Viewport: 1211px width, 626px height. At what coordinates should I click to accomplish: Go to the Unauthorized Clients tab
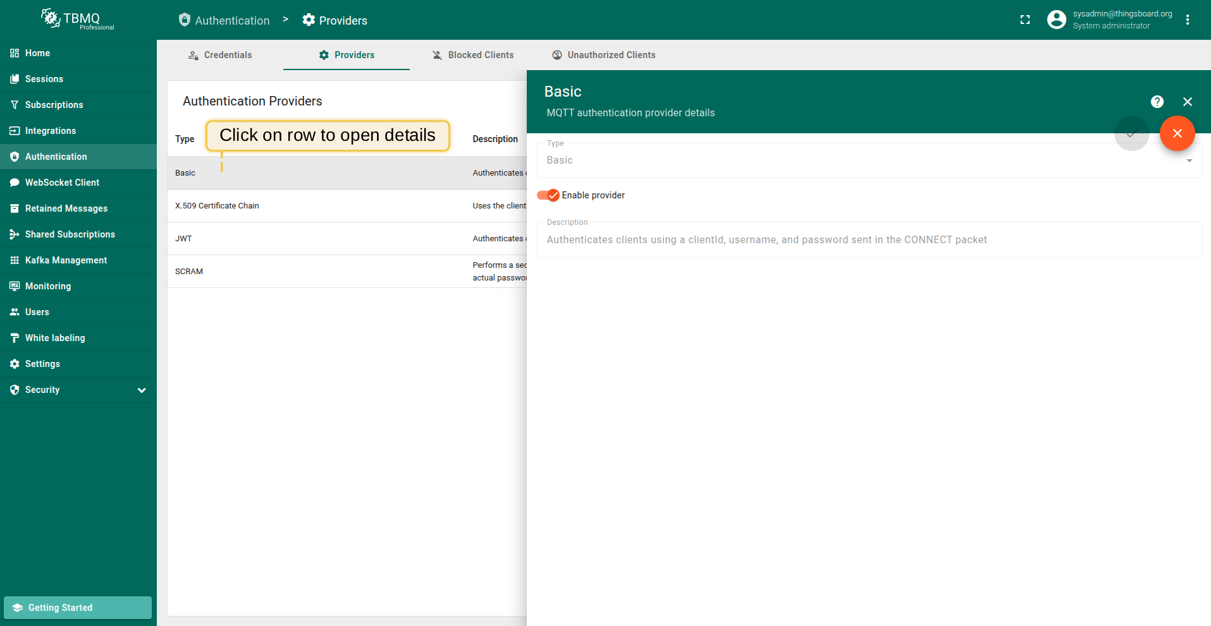tap(603, 55)
